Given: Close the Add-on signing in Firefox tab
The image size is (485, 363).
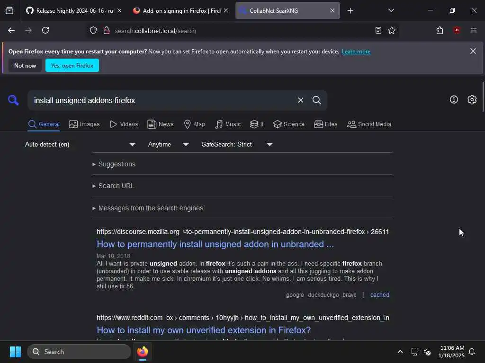Looking at the screenshot, I should [x=226, y=11].
